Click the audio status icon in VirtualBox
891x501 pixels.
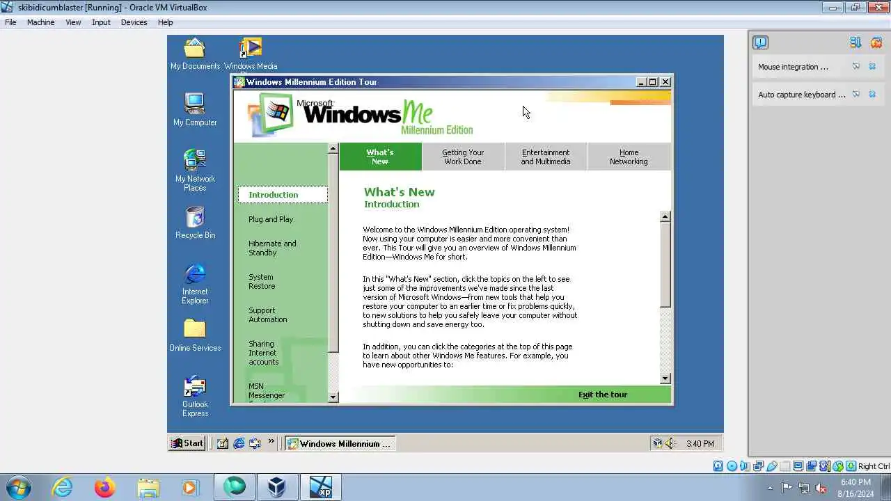point(744,466)
